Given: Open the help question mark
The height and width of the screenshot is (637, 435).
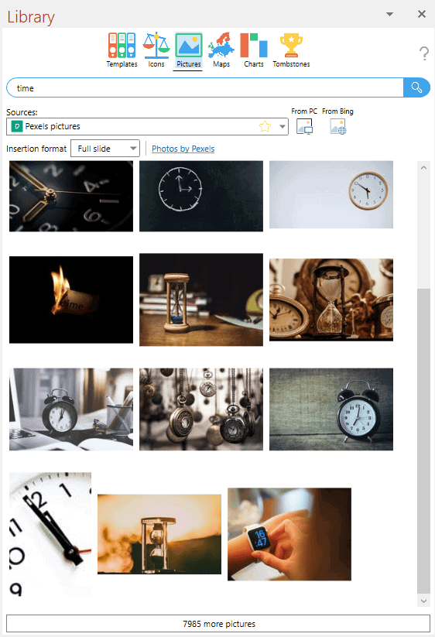Looking at the screenshot, I should pos(423,53).
